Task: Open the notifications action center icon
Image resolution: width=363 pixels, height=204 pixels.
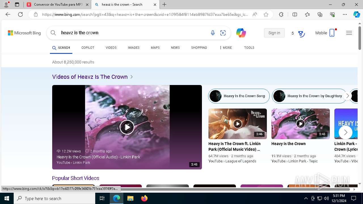Action: click(x=354, y=198)
